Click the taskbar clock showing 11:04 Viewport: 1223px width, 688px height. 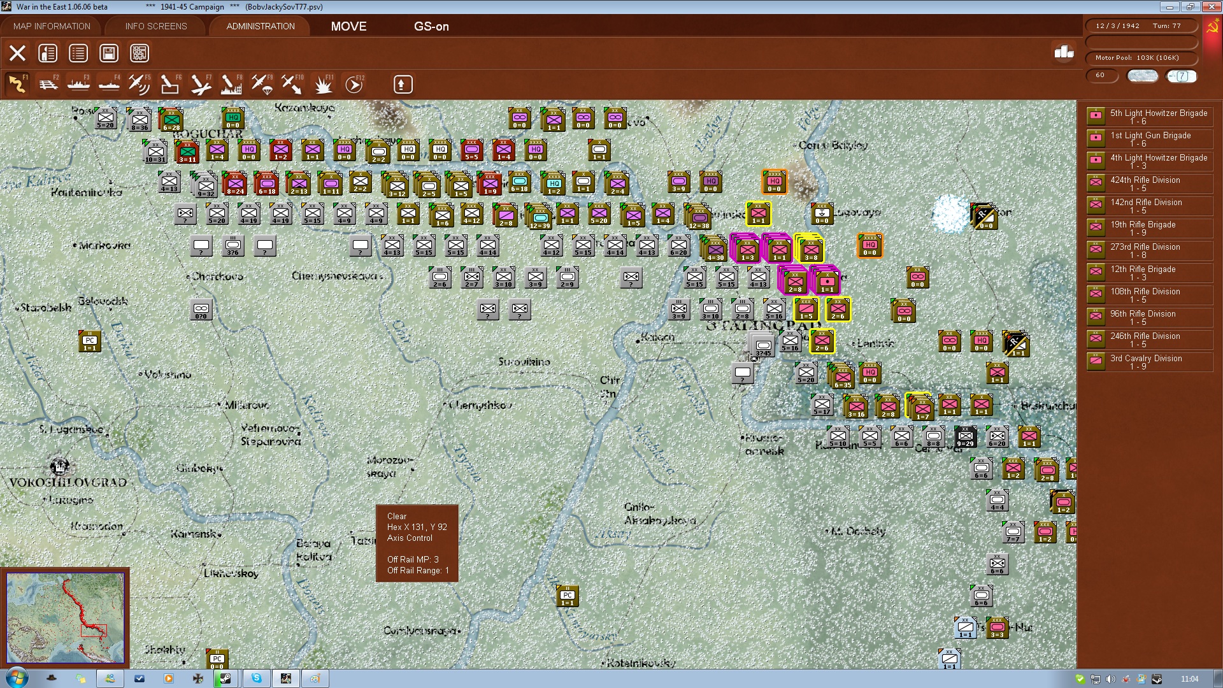(x=1189, y=678)
